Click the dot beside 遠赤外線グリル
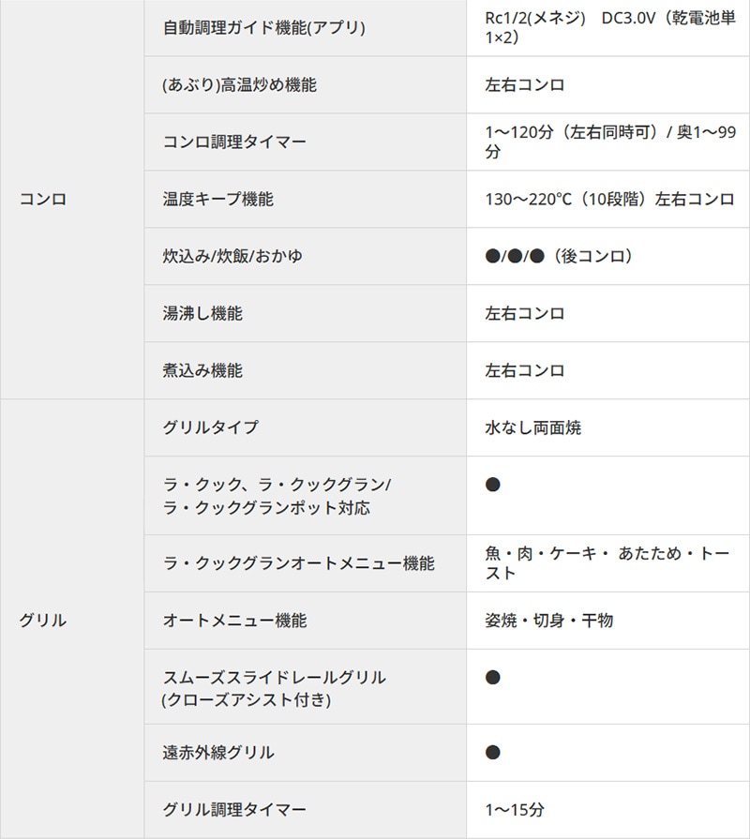The image size is (750, 839). pos(493,752)
